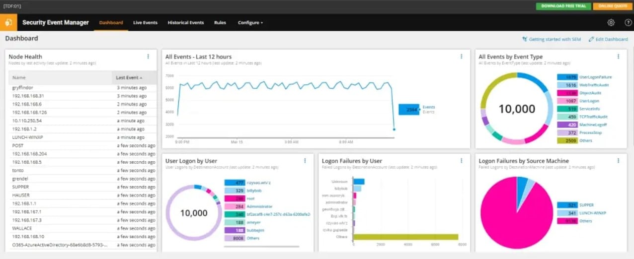Click the Getting started with SEM icon

pyautogui.click(x=525, y=39)
